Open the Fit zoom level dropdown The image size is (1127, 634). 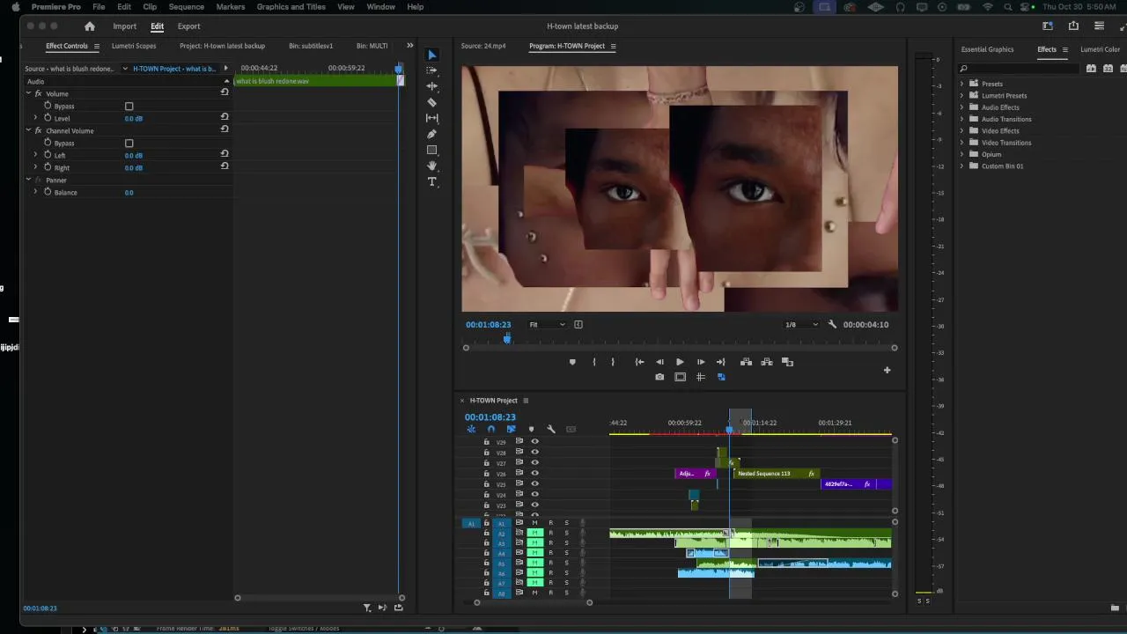click(x=547, y=325)
